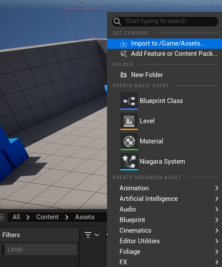Focus the 'Start typing to search' field
Image resolution: width=222 pixels, height=267 pixels.
[165, 22]
